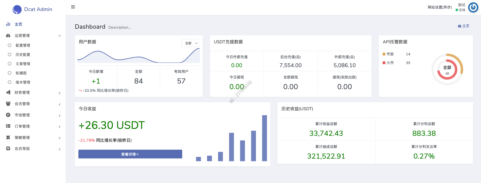Click the hamburger menu icon to collapse sidebar
The image size is (481, 183).
point(73,7)
